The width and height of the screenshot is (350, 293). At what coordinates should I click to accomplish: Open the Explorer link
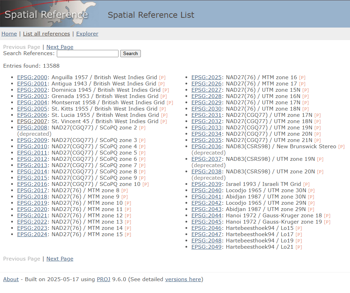[x=87, y=34]
